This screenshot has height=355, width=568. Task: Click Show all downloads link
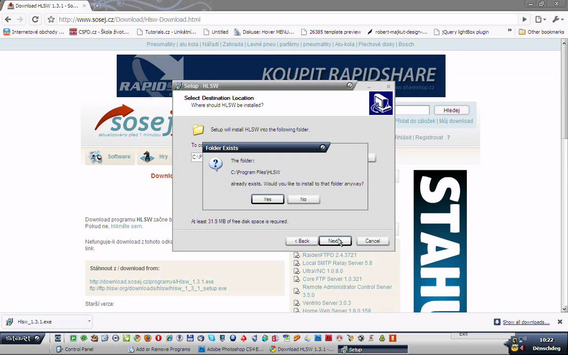(526, 322)
